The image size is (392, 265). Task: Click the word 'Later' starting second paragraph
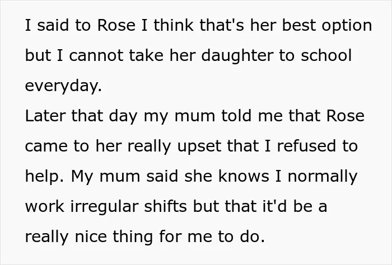pyautogui.click(x=45, y=116)
